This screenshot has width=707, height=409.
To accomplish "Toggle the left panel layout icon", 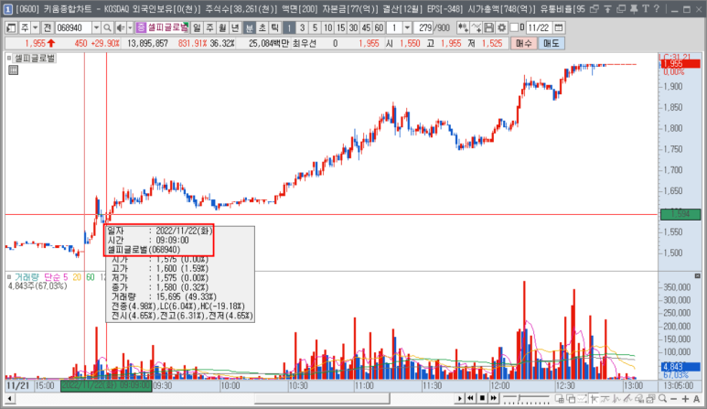I will 11,28.
